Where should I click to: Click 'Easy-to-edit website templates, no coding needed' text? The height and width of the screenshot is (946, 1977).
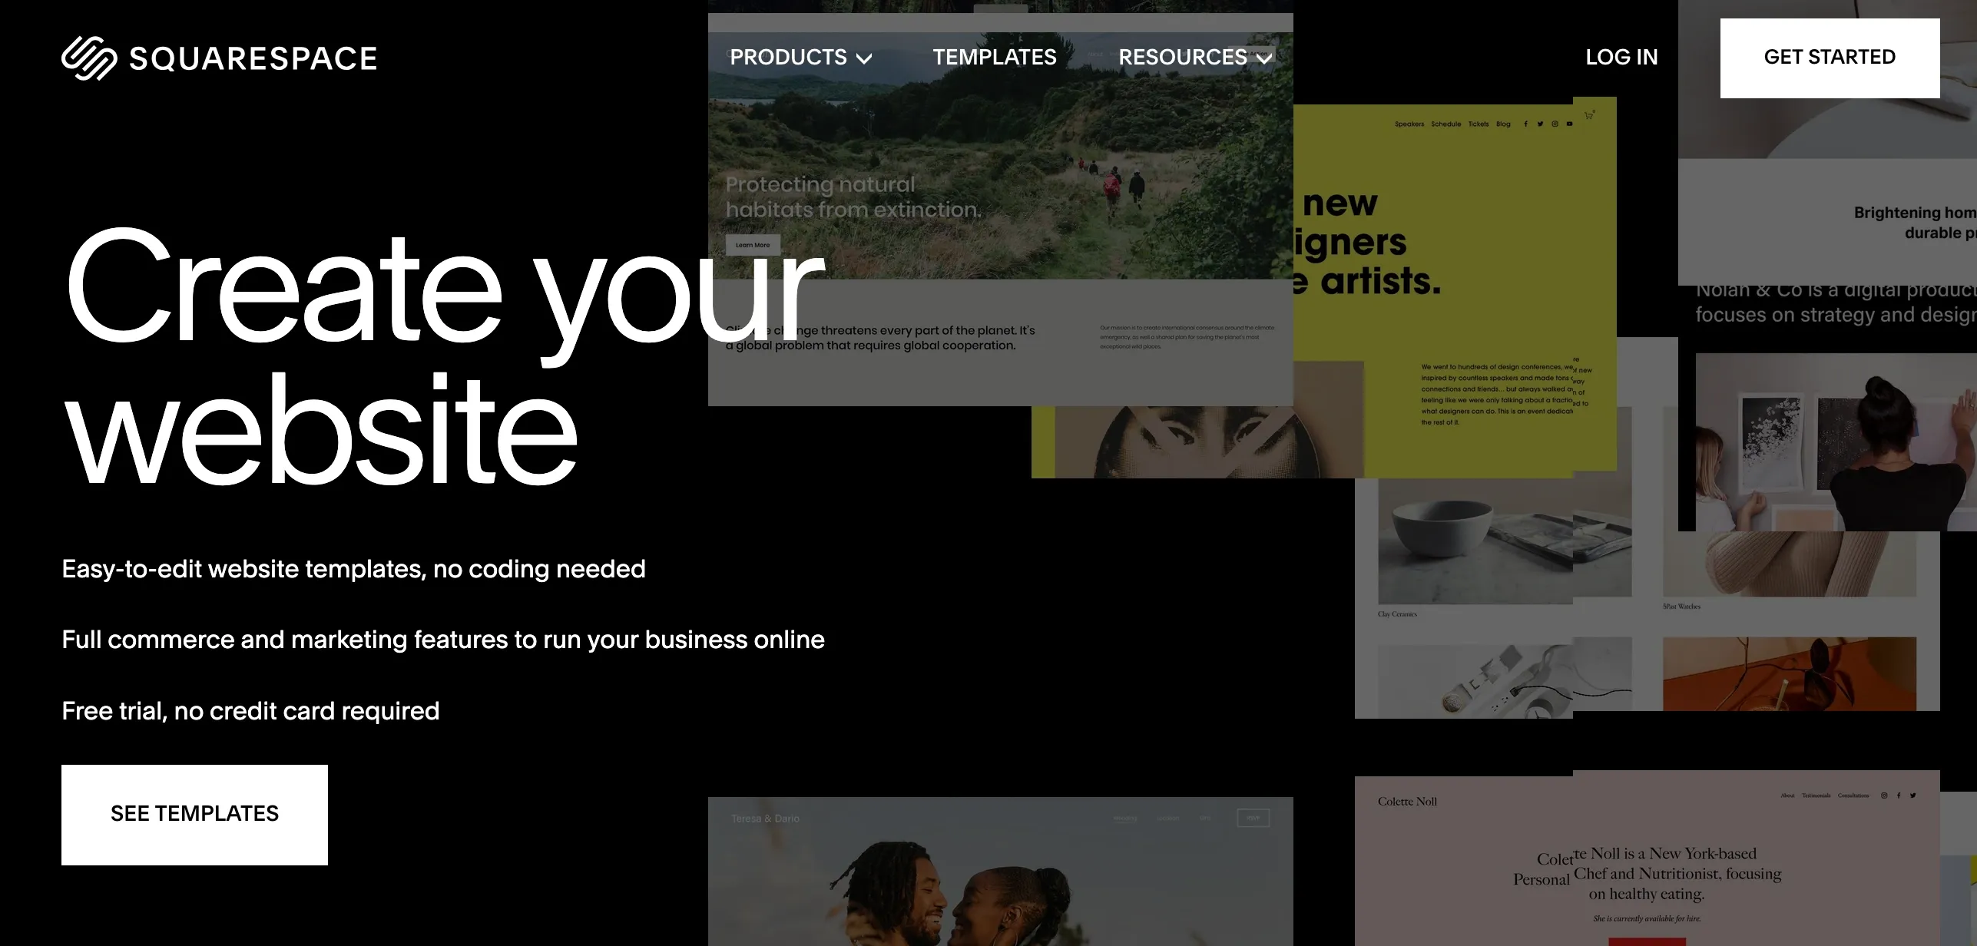click(353, 569)
